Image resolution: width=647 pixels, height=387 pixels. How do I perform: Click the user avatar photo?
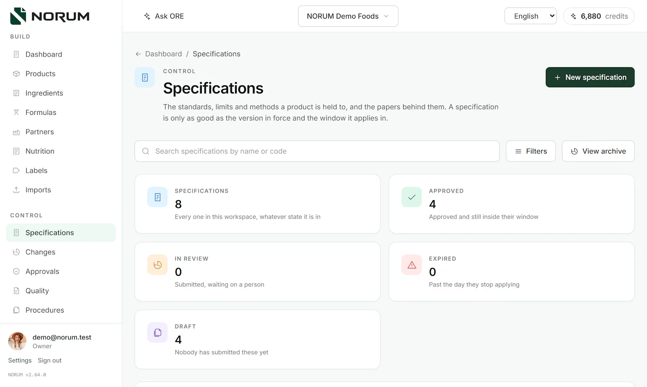point(17,341)
